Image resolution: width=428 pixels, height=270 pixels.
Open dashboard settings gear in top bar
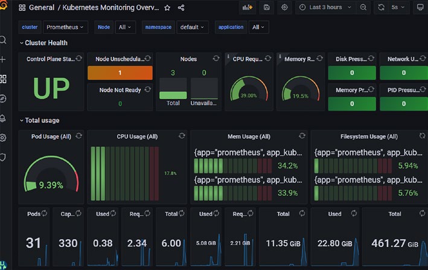[284, 7]
